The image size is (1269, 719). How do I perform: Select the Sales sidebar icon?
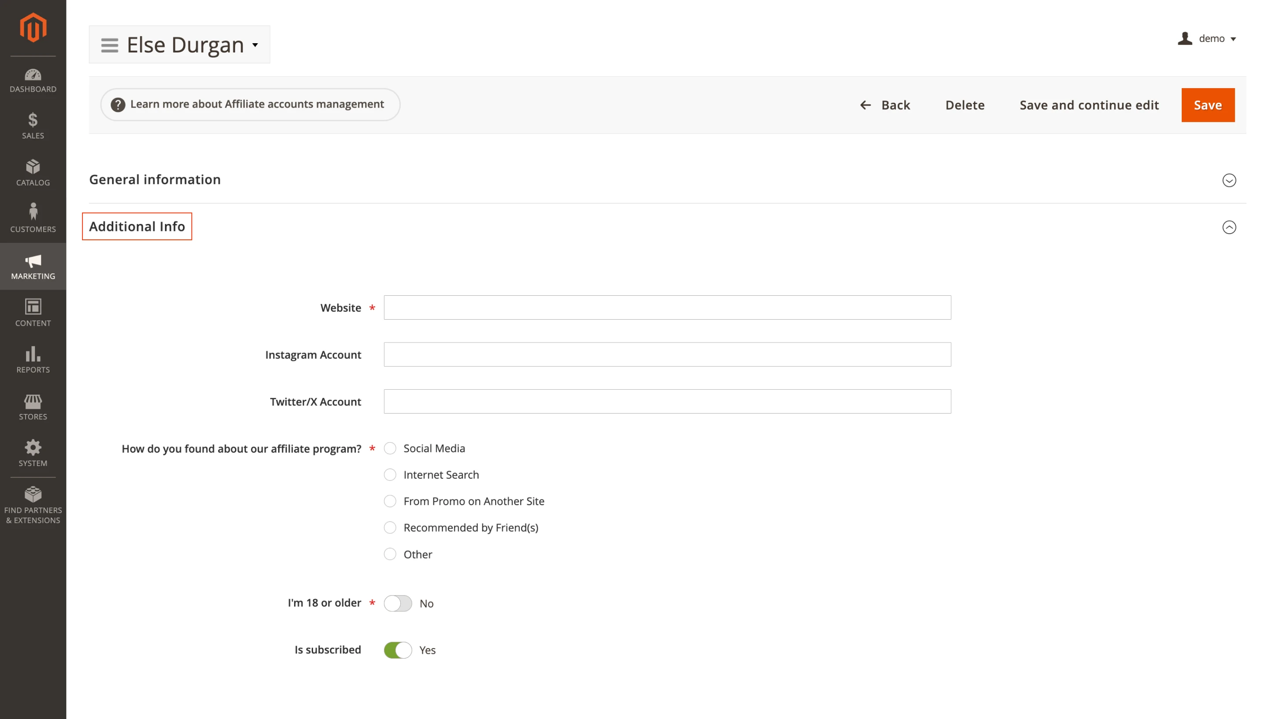(33, 126)
